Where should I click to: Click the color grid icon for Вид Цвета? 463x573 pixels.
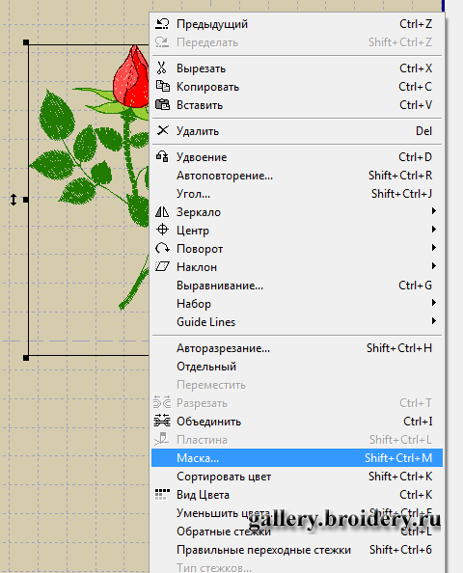pyautogui.click(x=162, y=494)
